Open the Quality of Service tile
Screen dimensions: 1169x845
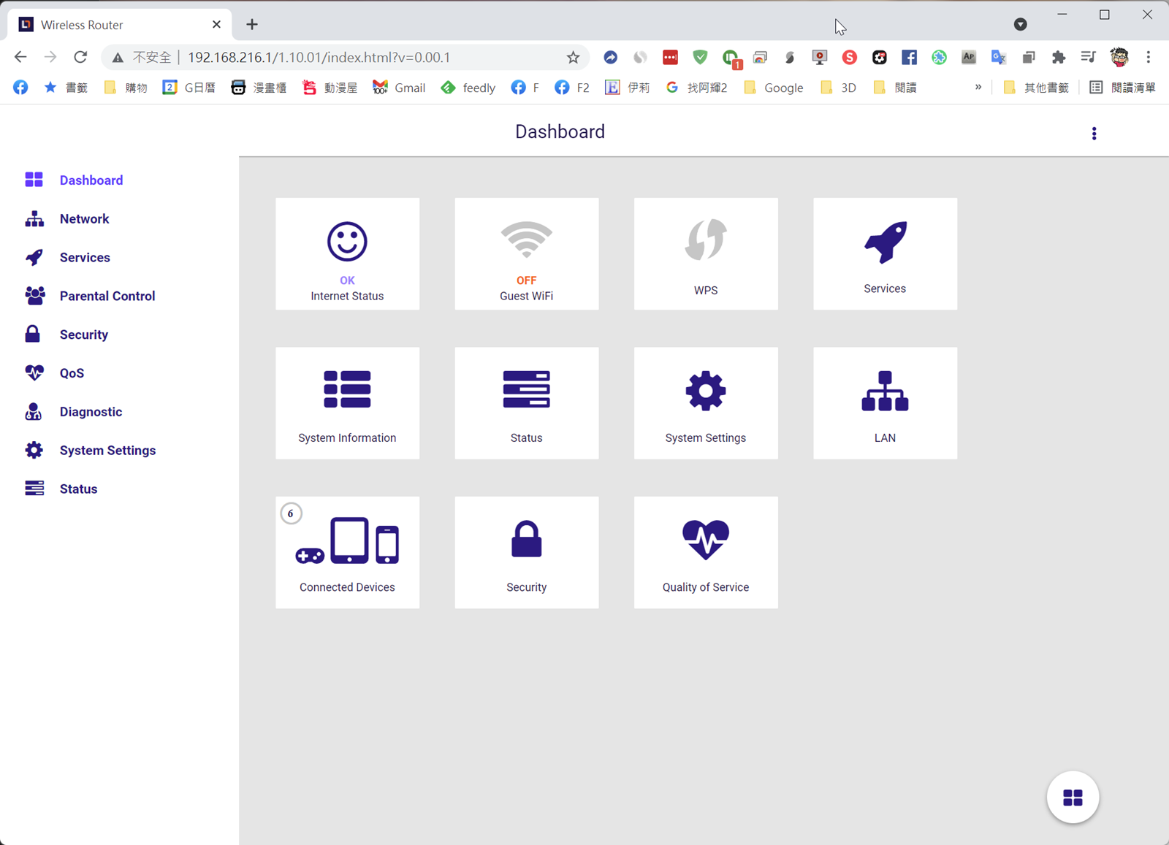tap(705, 552)
